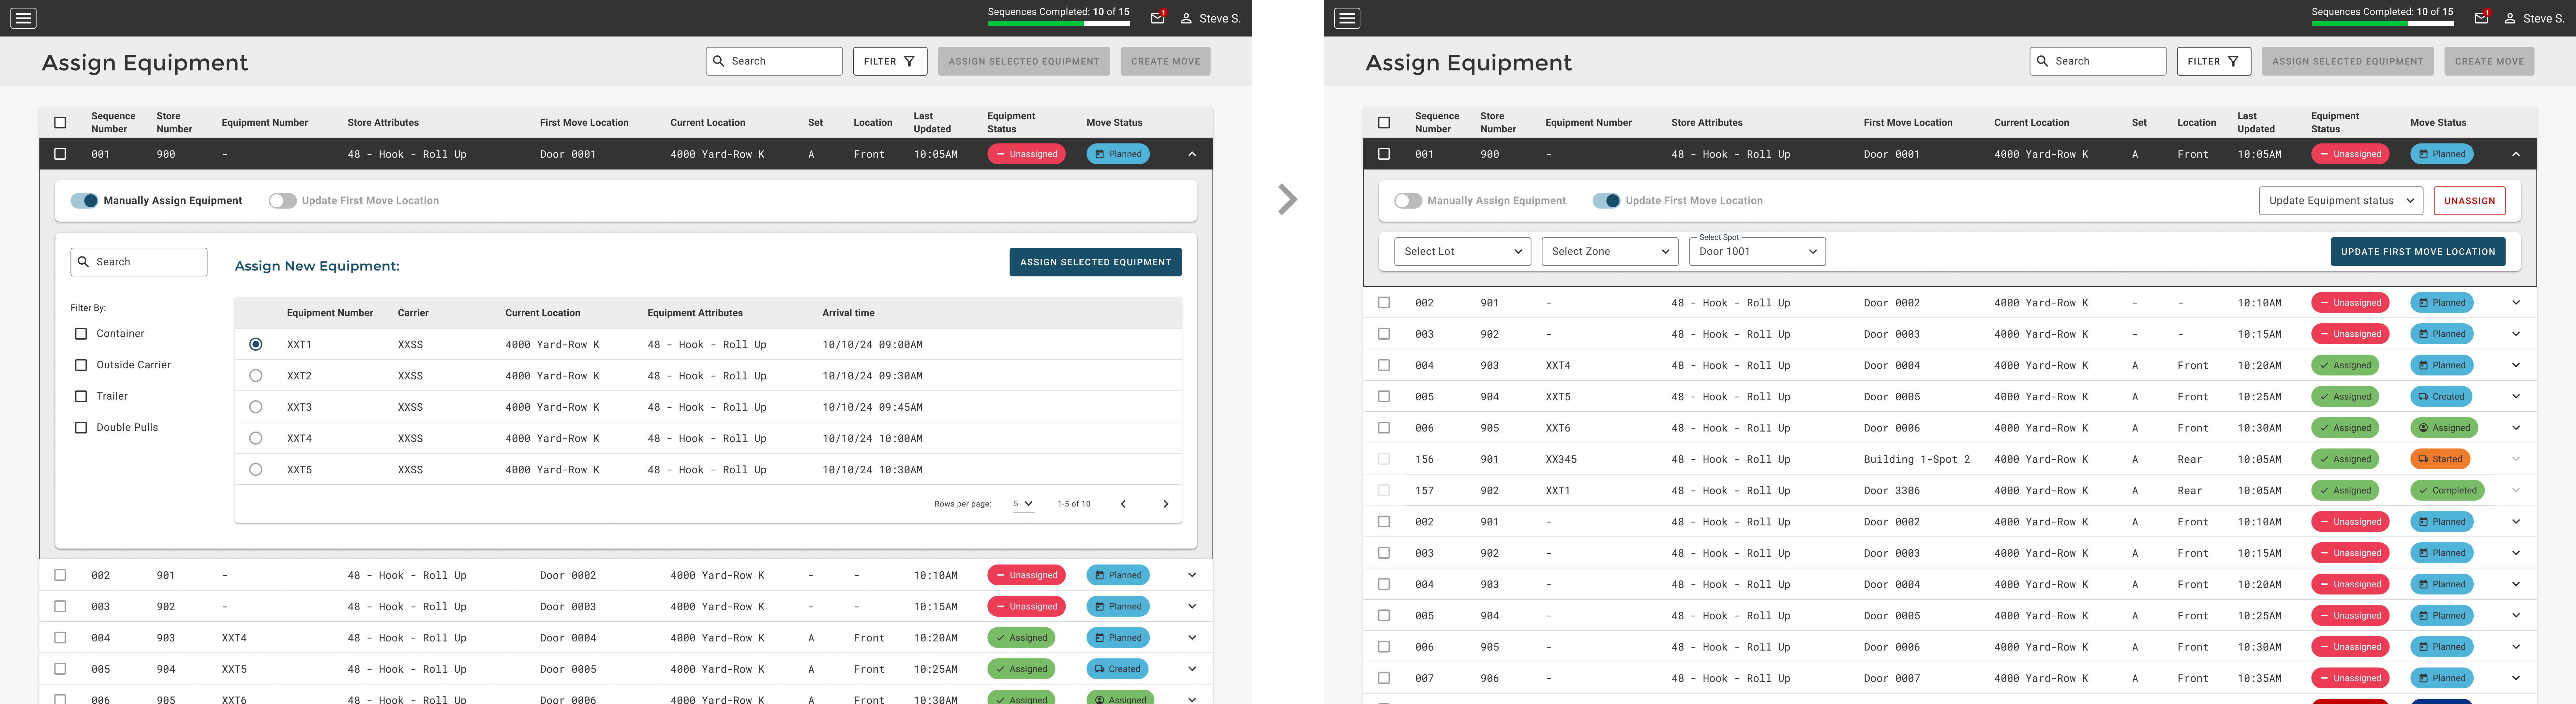This screenshot has width=2576, height=704.
Task: Turn off Update First Move Location, right screen
Action: click(1606, 201)
